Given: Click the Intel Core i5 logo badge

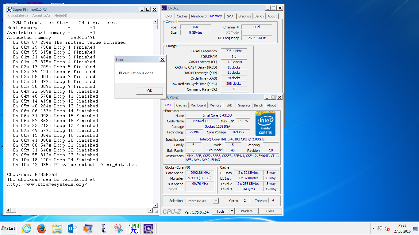Looking at the screenshot, I should 265,124.
